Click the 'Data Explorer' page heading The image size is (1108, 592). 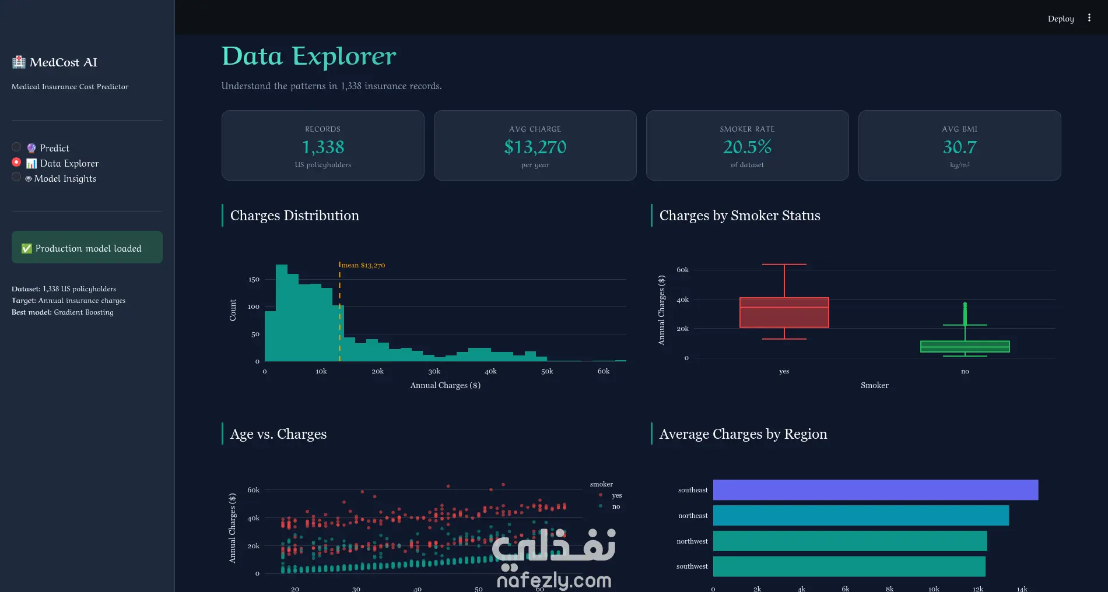click(x=308, y=57)
